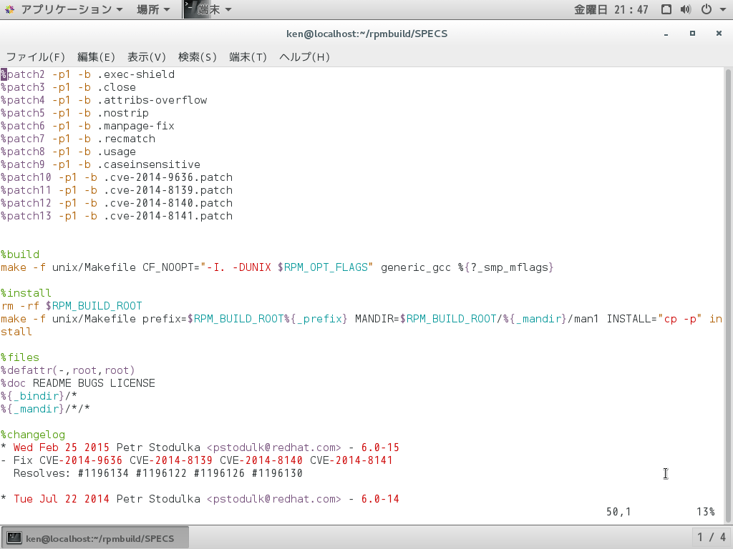Click the network status icon in top panel
733x549 pixels.
[665, 9]
